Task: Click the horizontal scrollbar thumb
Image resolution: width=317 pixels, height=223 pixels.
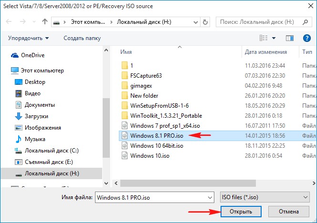Action: click(188, 183)
